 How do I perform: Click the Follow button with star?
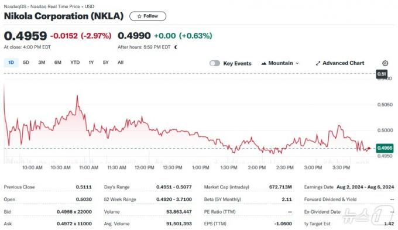pos(147,16)
